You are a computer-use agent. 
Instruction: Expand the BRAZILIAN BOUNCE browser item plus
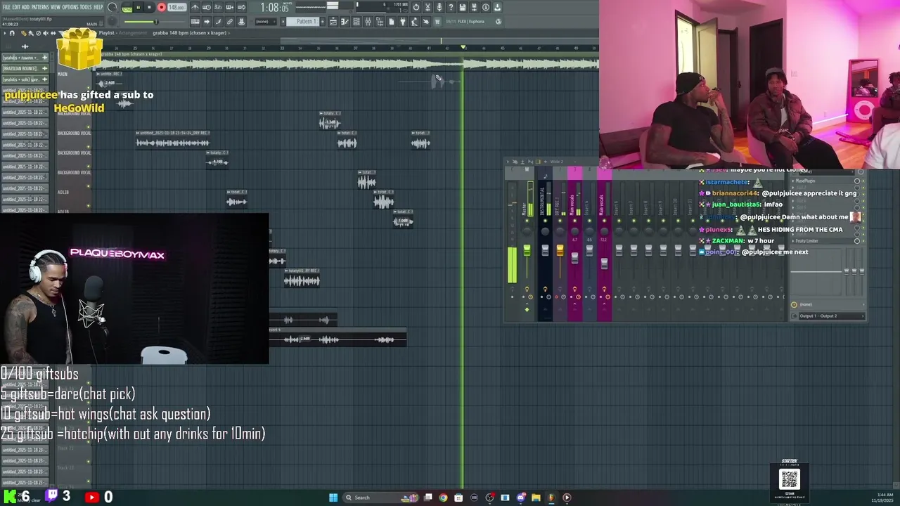[x=44, y=68]
